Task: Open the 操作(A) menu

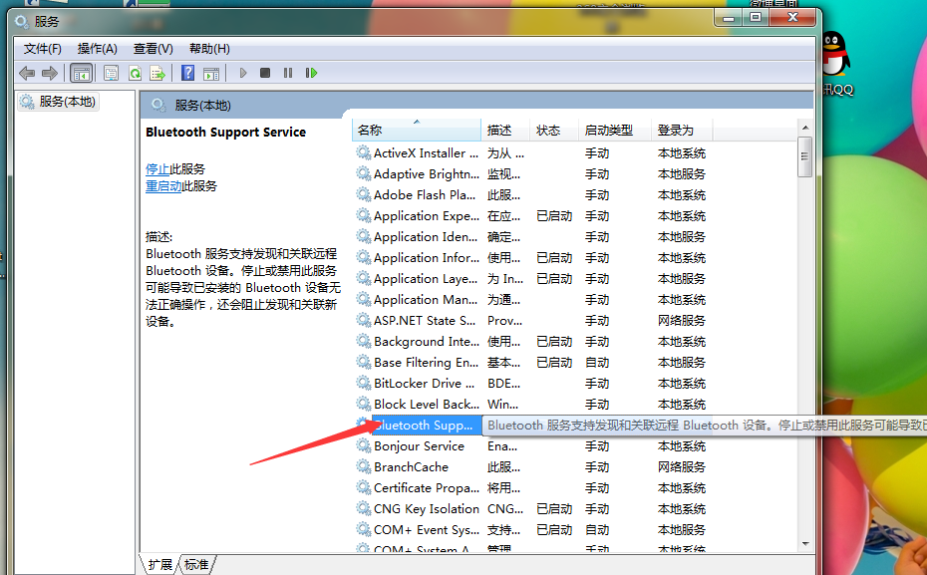Action: [x=97, y=49]
